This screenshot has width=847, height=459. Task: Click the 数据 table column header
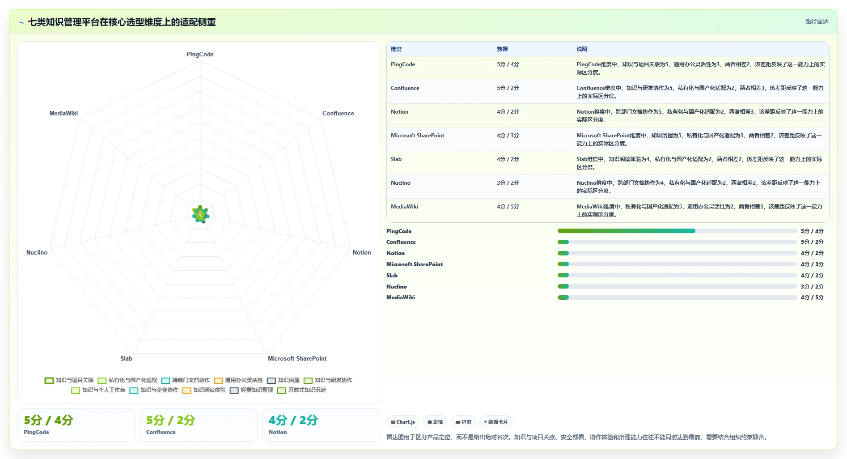pyautogui.click(x=502, y=49)
